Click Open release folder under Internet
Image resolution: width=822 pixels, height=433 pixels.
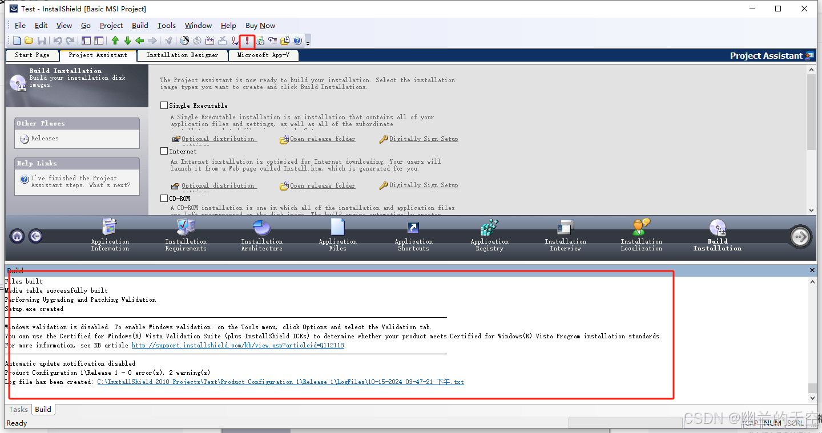click(x=323, y=186)
